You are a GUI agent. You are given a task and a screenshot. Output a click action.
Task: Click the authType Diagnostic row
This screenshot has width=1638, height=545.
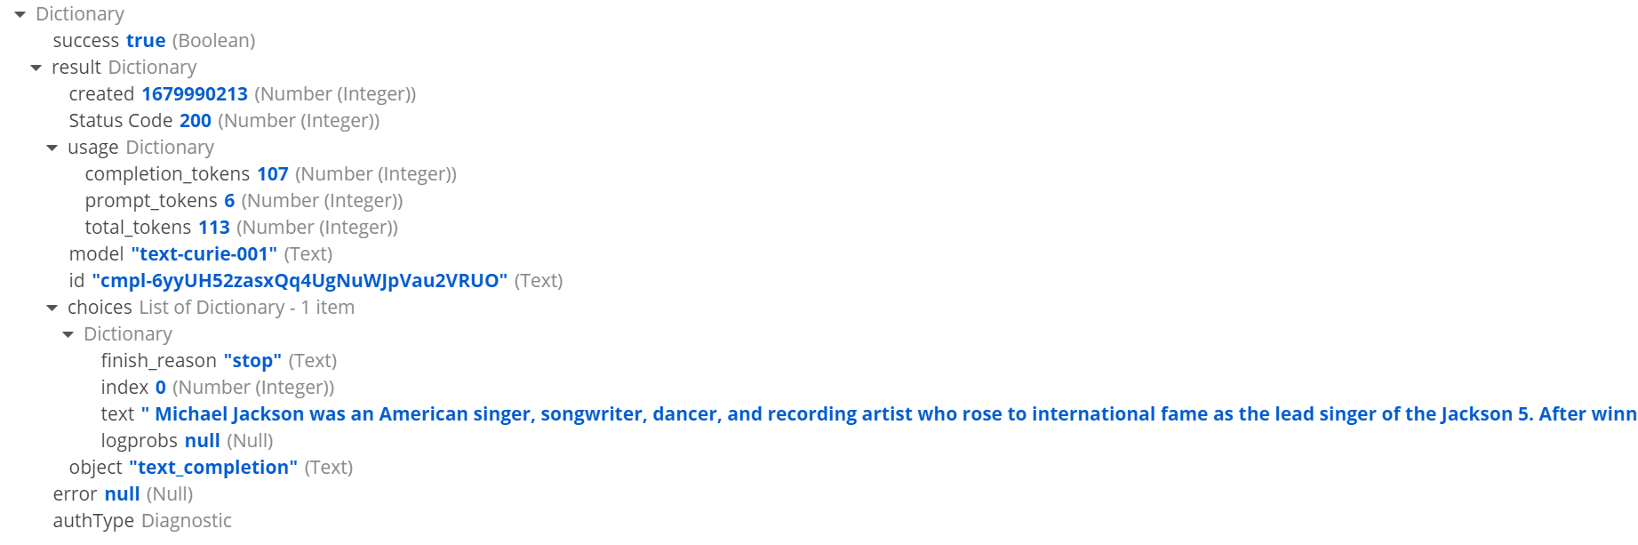(x=142, y=521)
